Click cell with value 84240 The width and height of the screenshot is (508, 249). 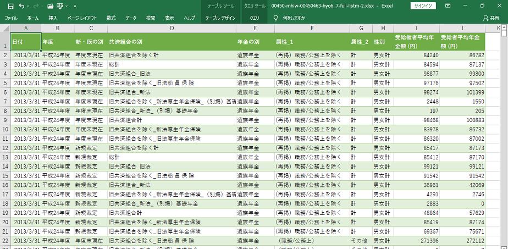416,56
